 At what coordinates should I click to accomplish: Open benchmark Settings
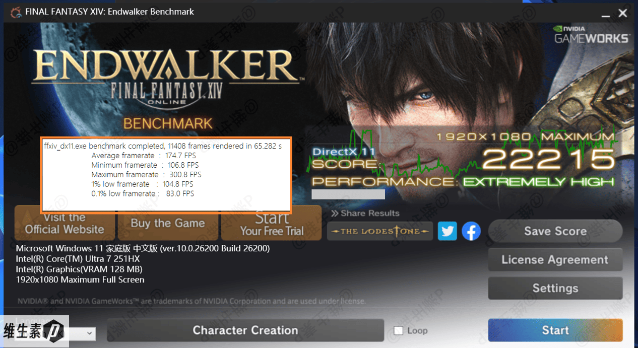pyautogui.click(x=555, y=288)
